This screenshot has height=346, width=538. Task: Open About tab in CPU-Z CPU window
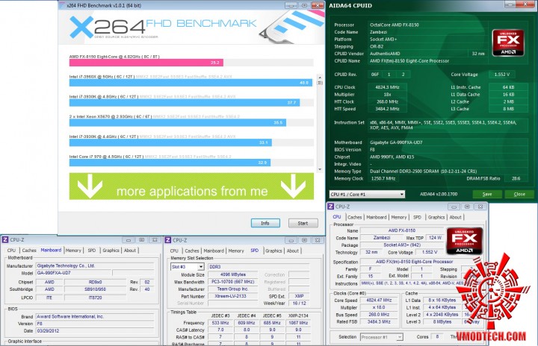[x=456, y=217]
